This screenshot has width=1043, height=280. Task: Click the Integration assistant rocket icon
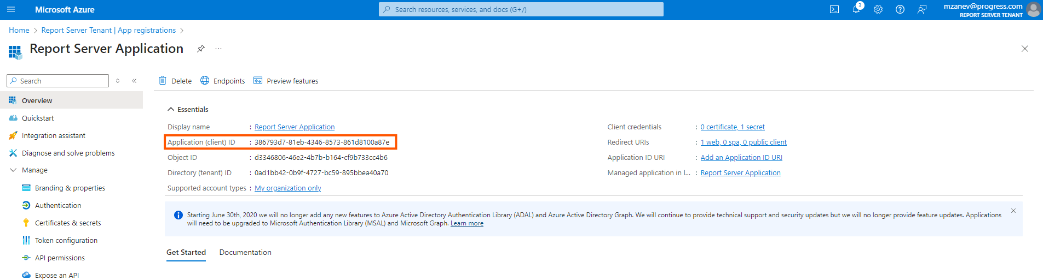pos(13,135)
